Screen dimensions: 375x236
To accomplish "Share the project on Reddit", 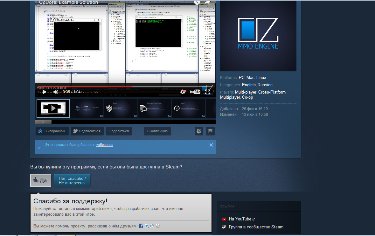I will pyautogui.click(x=152, y=226).
